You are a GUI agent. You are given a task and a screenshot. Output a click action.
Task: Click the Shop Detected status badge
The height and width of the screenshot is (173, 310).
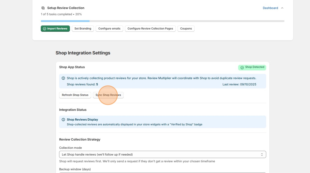252,67
